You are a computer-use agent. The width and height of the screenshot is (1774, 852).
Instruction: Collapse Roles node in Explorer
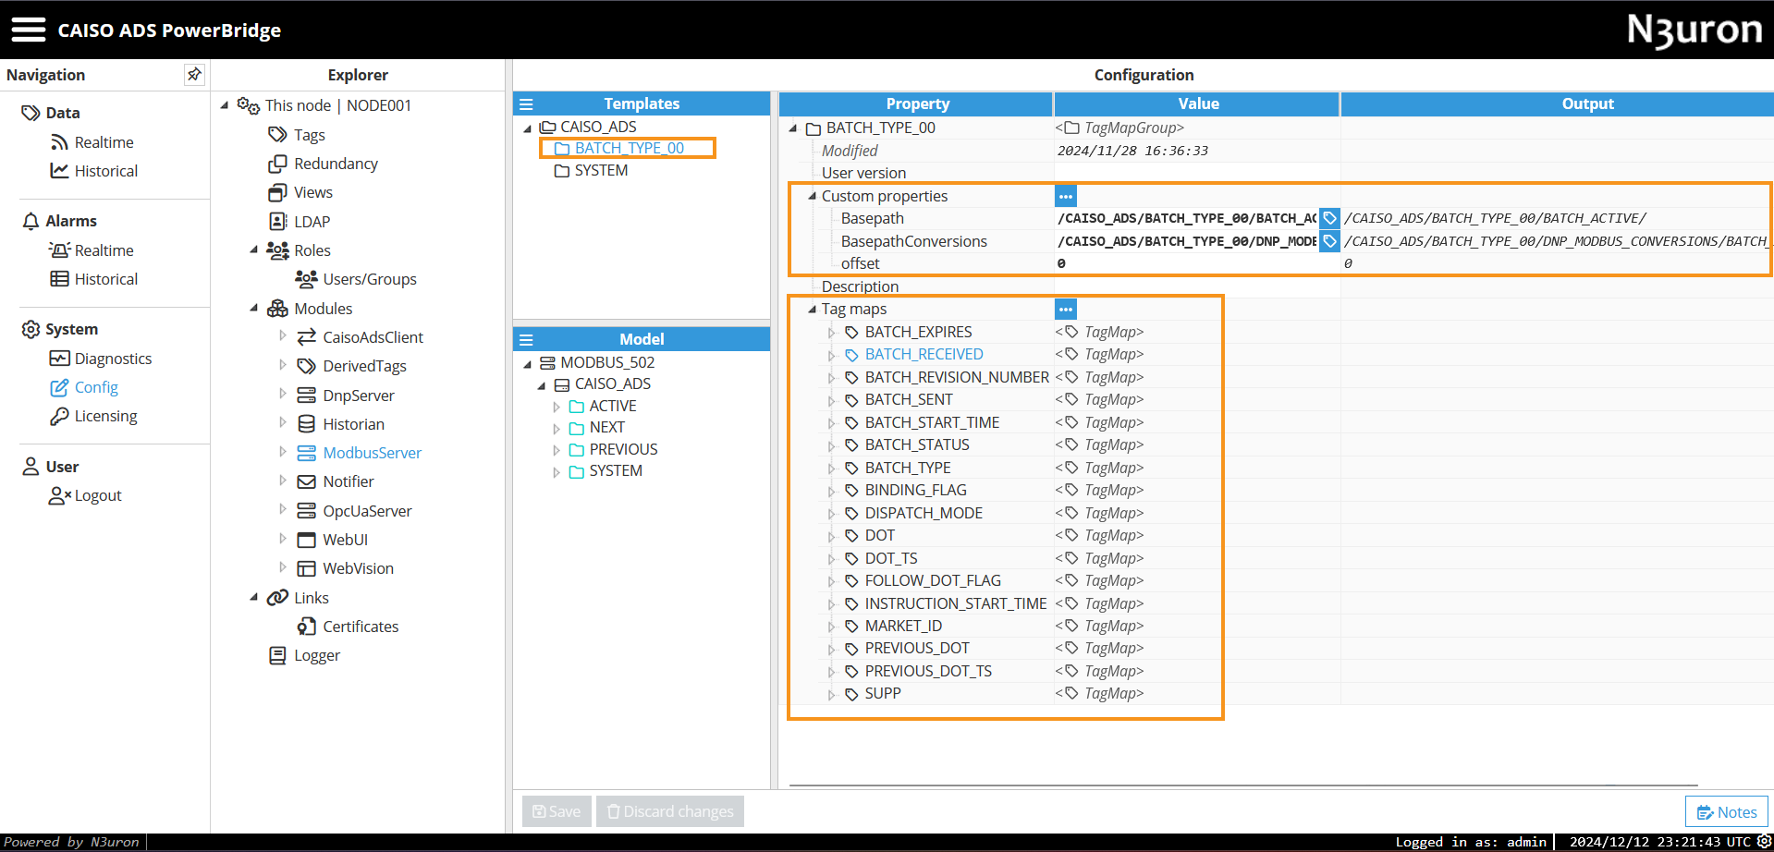click(253, 250)
